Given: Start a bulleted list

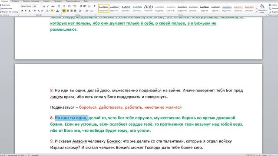Looking at the screenshot, I should pos(64,6).
